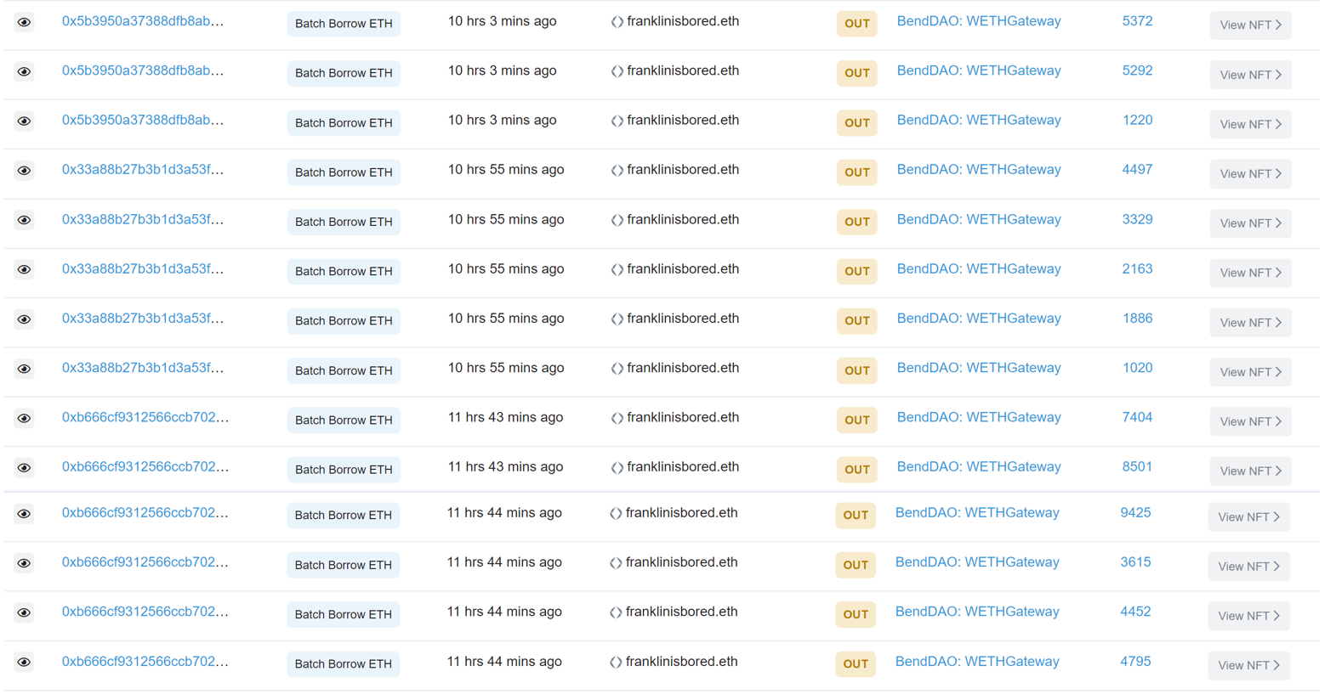The width and height of the screenshot is (1336, 694).
Task: Show transaction preview eye for token 2163
Action: point(24,270)
